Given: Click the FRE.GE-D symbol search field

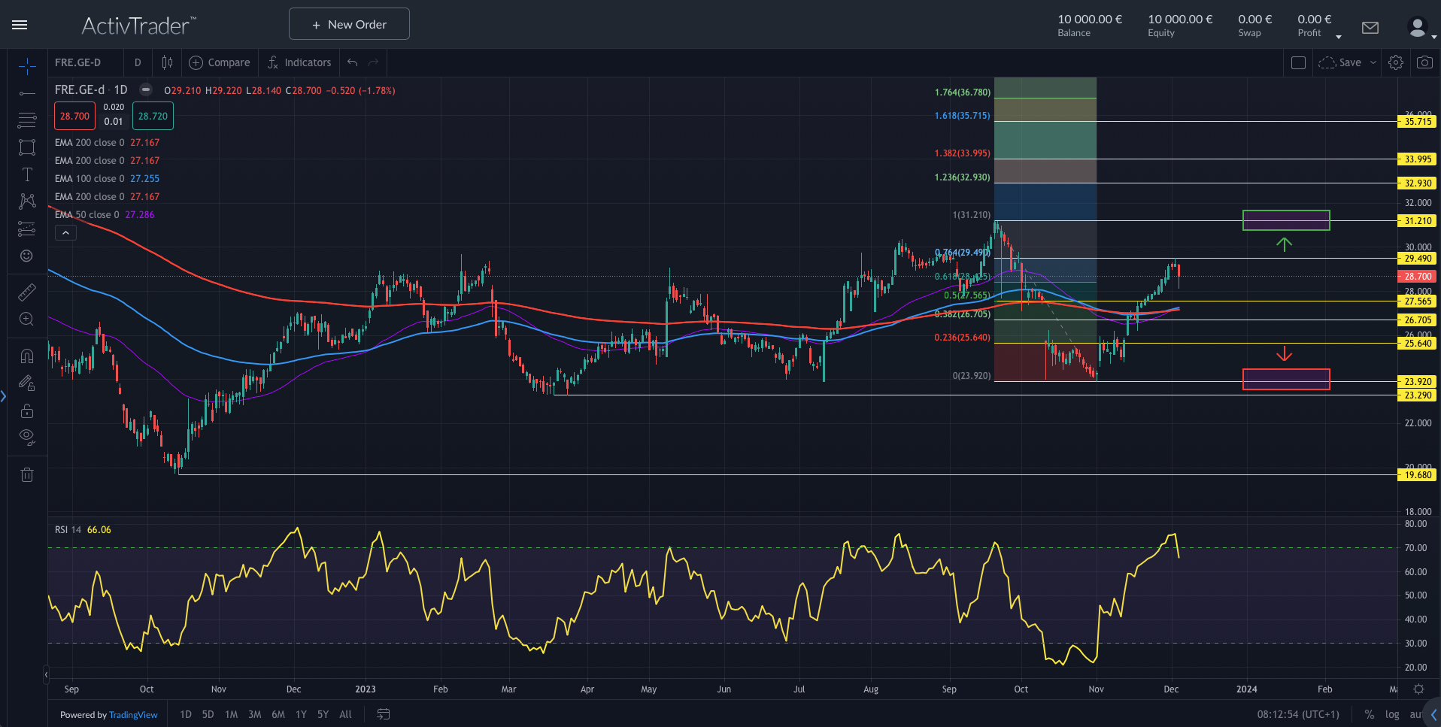Looking at the screenshot, I should pos(78,62).
